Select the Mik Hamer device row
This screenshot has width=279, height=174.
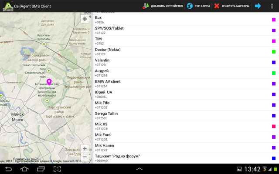(185, 147)
